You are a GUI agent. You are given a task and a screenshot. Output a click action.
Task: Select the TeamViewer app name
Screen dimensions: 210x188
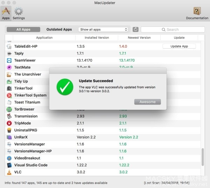click(25, 60)
